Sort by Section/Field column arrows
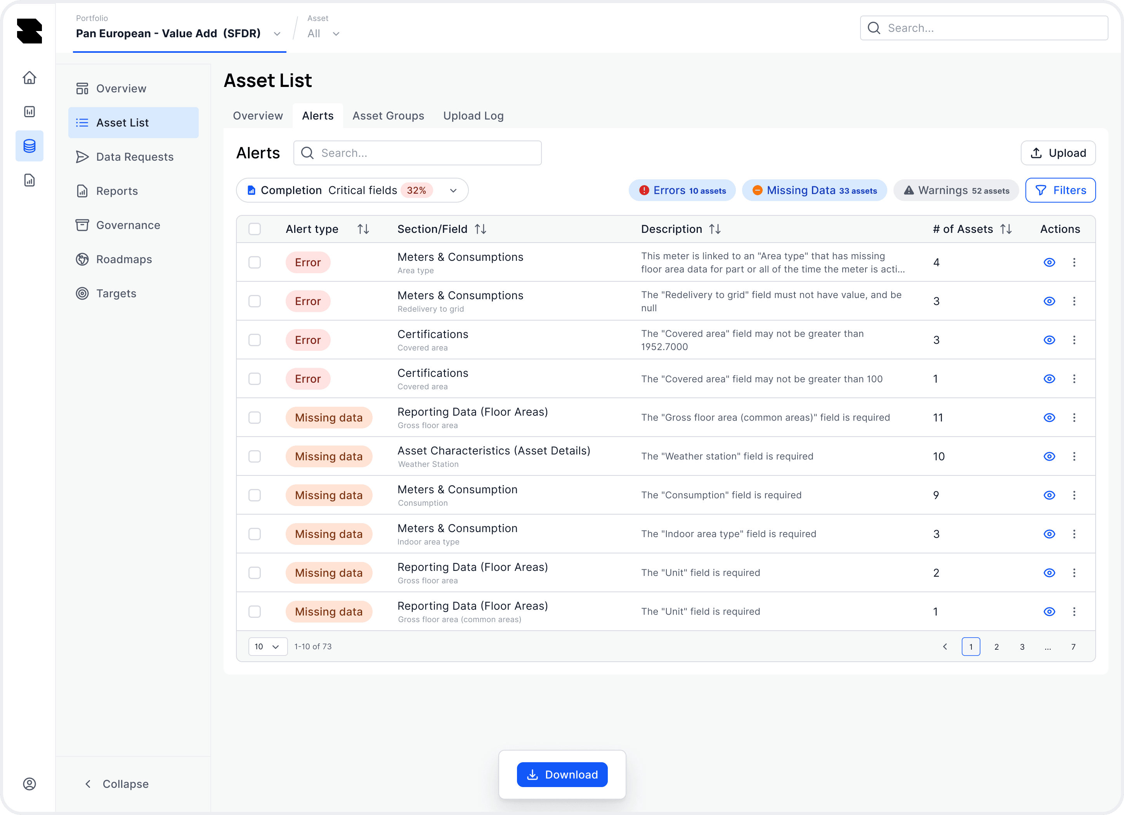 (480, 229)
